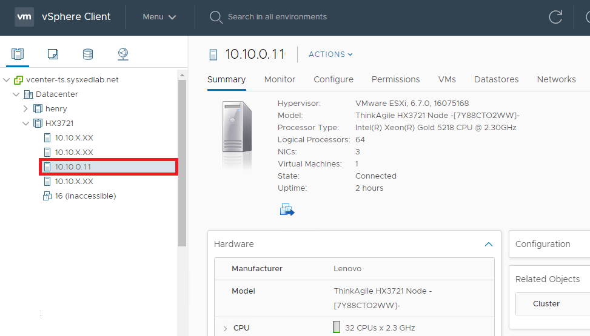Select Datacenter in inventory tree
Image resolution: width=590 pixels, height=336 pixels.
(57, 94)
